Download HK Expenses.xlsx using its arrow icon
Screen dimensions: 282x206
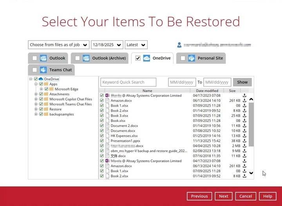click(x=244, y=136)
